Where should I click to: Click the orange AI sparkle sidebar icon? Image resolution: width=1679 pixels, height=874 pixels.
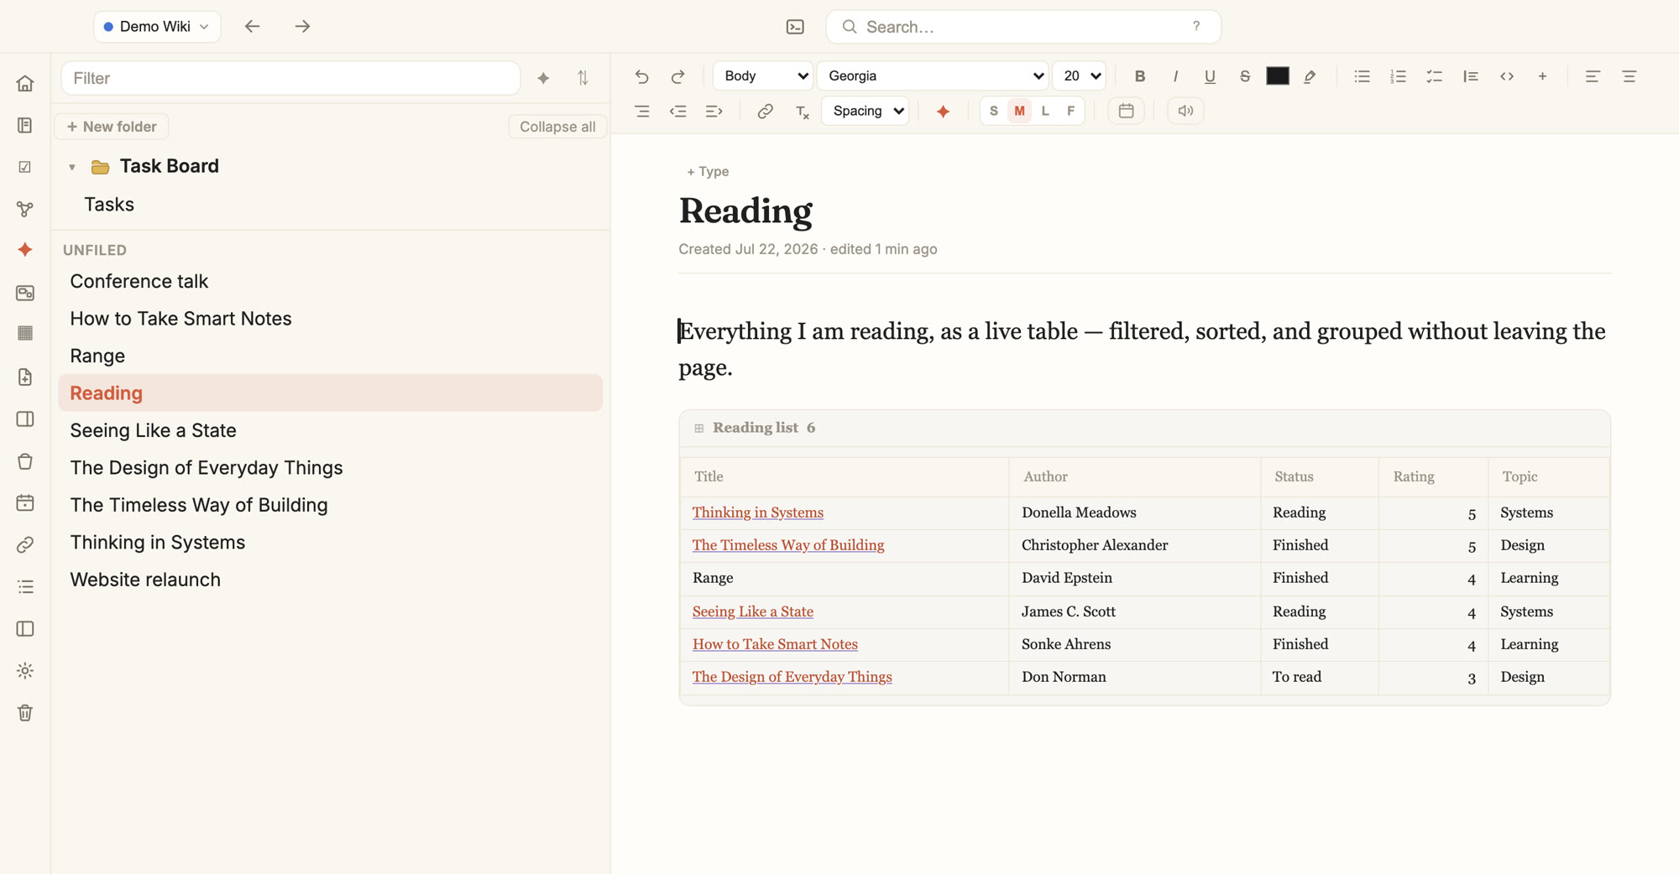coord(25,250)
